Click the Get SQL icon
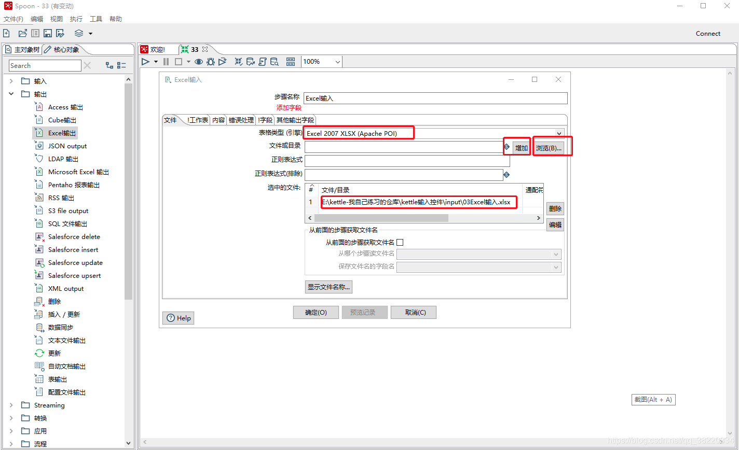739x450 pixels. pyautogui.click(x=263, y=62)
